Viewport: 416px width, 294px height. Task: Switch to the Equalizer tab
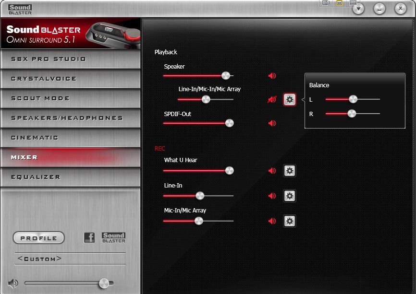click(70, 177)
